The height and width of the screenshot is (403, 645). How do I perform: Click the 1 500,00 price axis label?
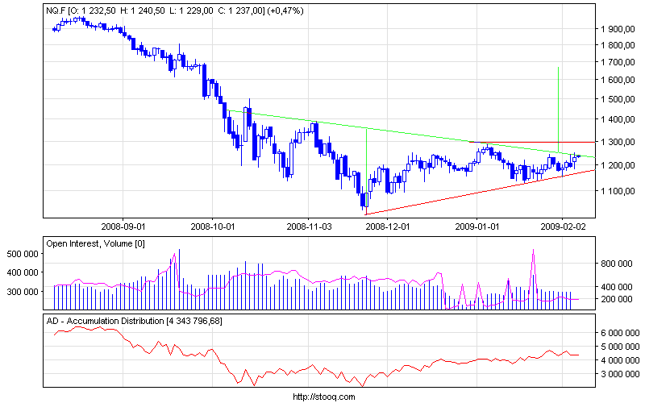click(618, 99)
